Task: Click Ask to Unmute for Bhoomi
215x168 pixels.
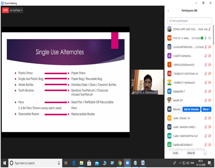Action: (192, 110)
